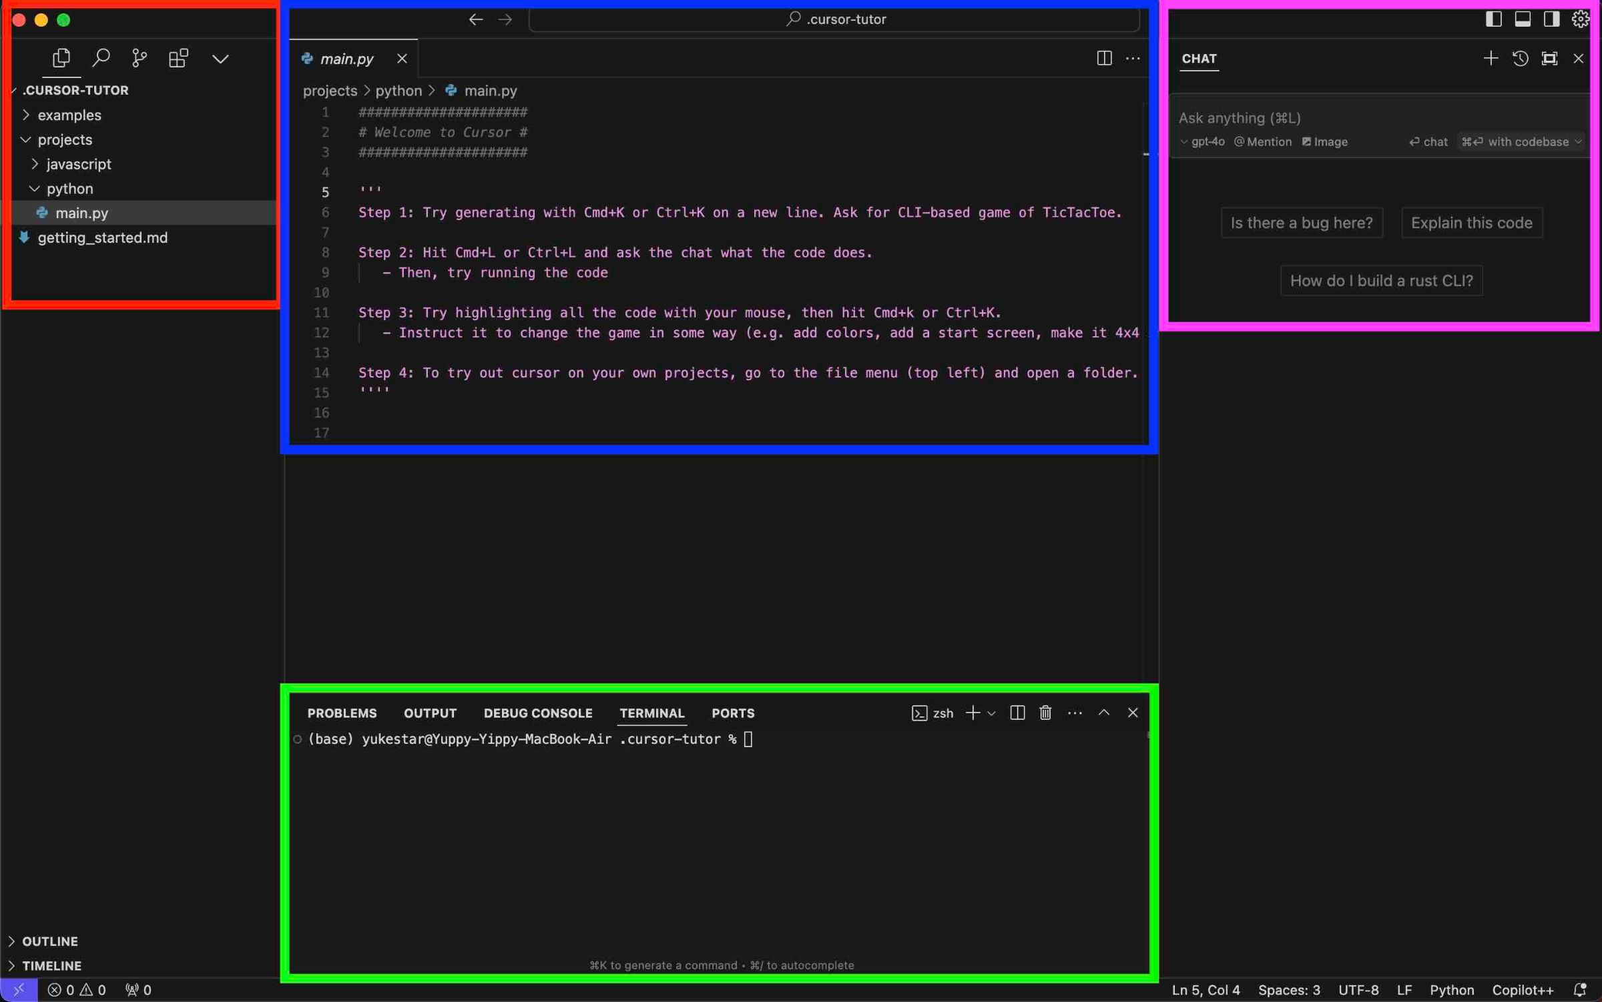Image resolution: width=1602 pixels, height=1002 pixels.
Task: Switch to the OUTPUT tab
Action: pyautogui.click(x=430, y=713)
